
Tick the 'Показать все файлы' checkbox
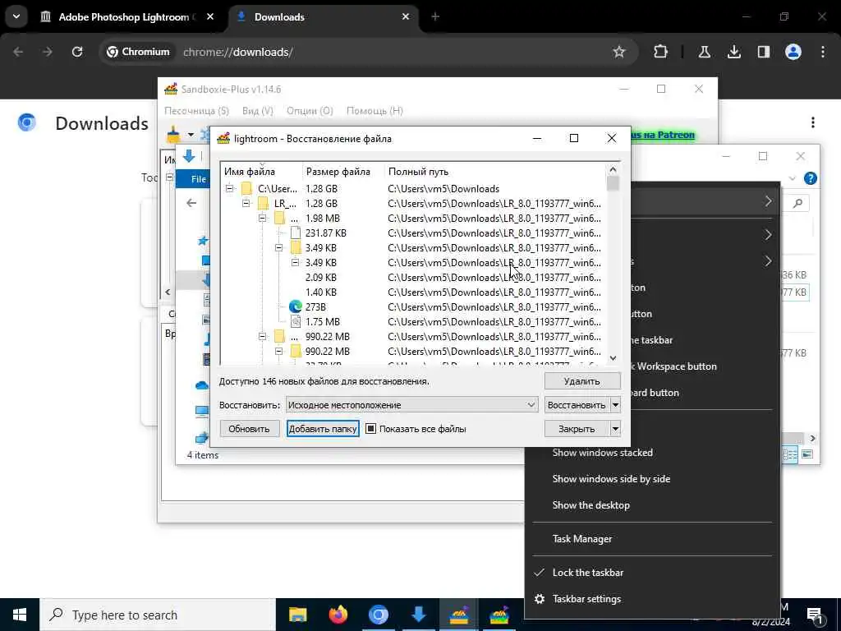pyautogui.click(x=370, y=429)
